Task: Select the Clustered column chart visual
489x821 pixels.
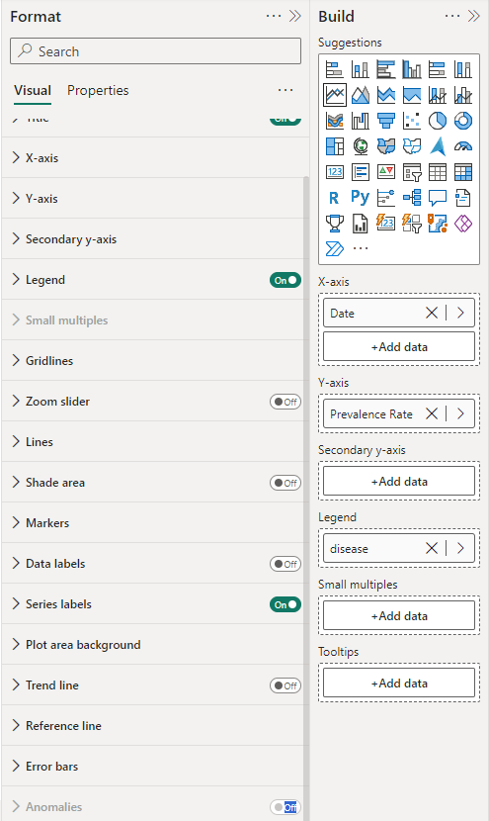Action: [x=412, y=69]
